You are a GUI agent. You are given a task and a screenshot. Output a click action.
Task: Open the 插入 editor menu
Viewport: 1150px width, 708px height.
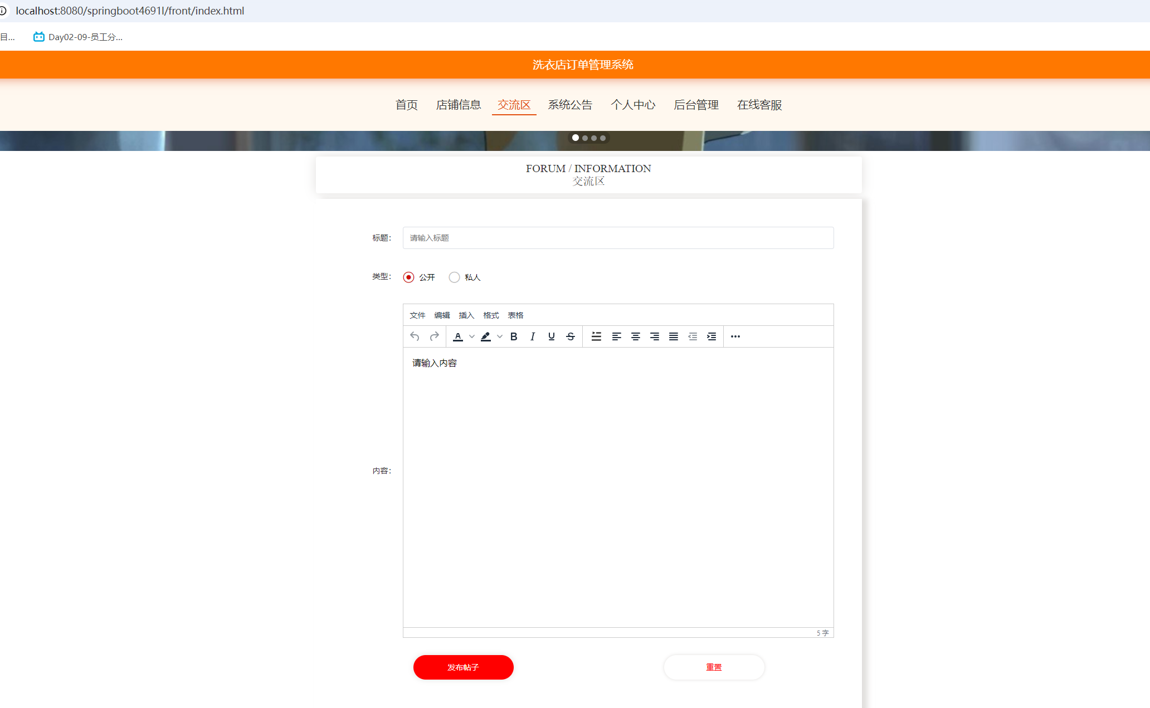[x=466, y=315]
